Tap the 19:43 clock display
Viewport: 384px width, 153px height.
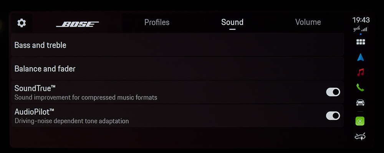pos(361,20)
